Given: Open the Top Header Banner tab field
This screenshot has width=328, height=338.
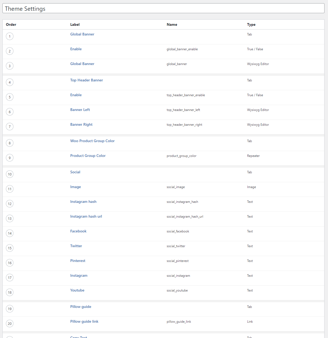Looking at the screenshot, I should (86, 80).
